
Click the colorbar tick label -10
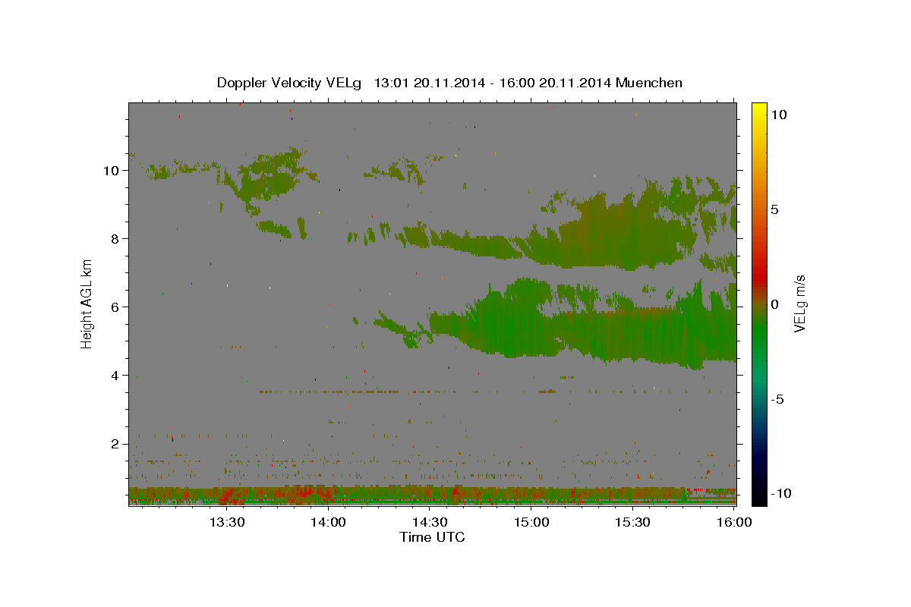click(782, 493)
